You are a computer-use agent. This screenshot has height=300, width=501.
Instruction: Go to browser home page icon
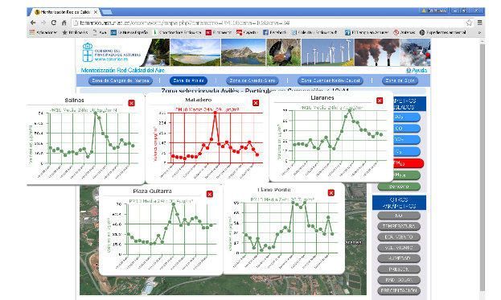(64, 23)
